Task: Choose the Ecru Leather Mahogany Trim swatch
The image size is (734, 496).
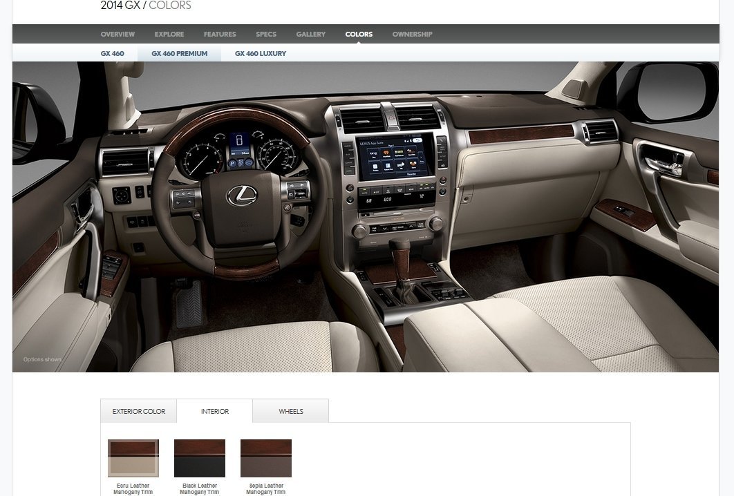Action: click(133, 458)
